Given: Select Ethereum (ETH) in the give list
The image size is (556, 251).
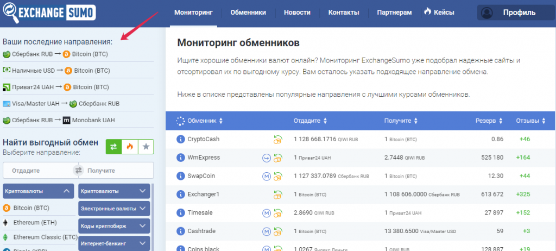Looking at the screenshot, I should point(30,223).
